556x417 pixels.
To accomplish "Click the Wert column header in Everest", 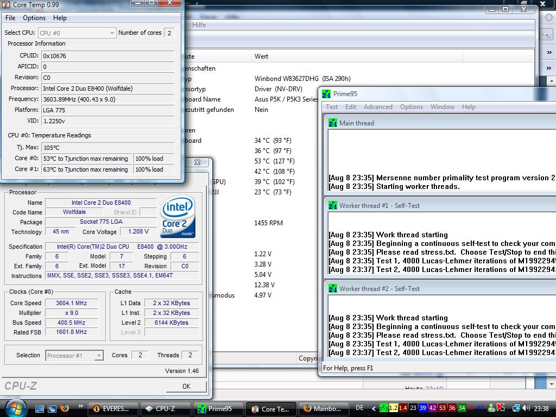I will pyautogui.click(x=357, y=56).
